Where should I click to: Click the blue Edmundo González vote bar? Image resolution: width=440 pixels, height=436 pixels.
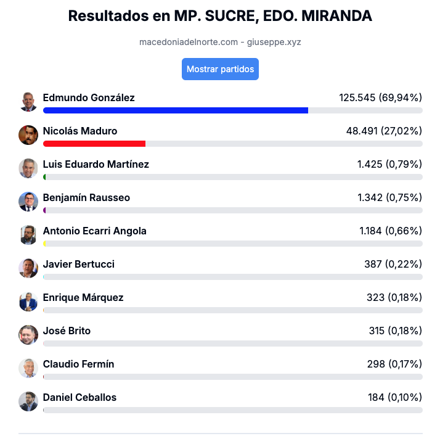point(176,110)
